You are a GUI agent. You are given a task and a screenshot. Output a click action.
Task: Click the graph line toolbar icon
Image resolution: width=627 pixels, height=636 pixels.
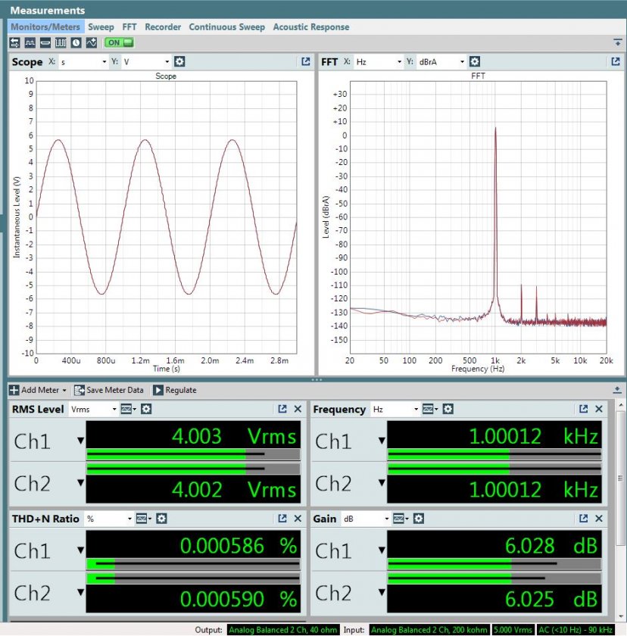click(x=92, y=42)
